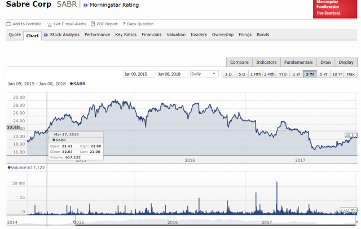Click the PDF Report document icon

pos(93,24)
